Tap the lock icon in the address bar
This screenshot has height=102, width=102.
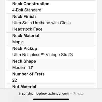click(20, 94)
